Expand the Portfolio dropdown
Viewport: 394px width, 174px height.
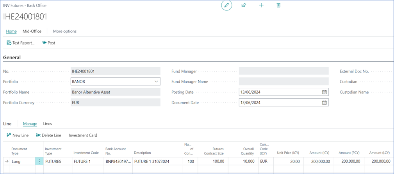tap(156, 82)
